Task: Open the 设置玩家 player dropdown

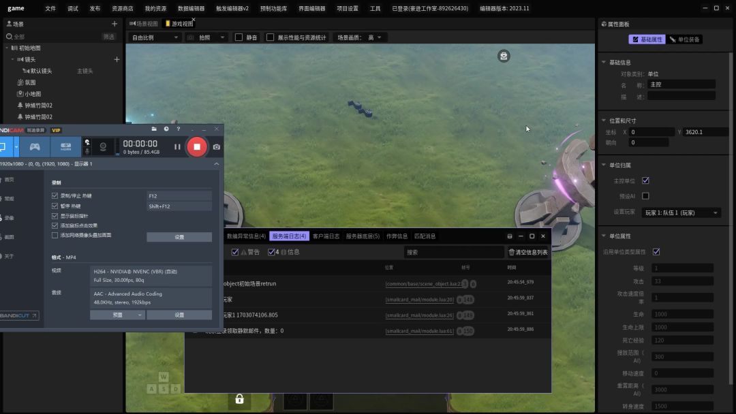Action: (x=681, y=212)
